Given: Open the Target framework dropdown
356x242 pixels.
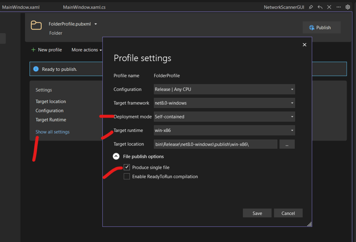Looking at the screenshot, I should pos(224,103).
